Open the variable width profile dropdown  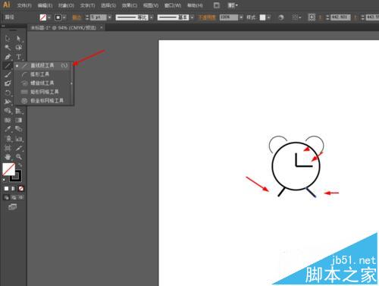click(151, 17)
